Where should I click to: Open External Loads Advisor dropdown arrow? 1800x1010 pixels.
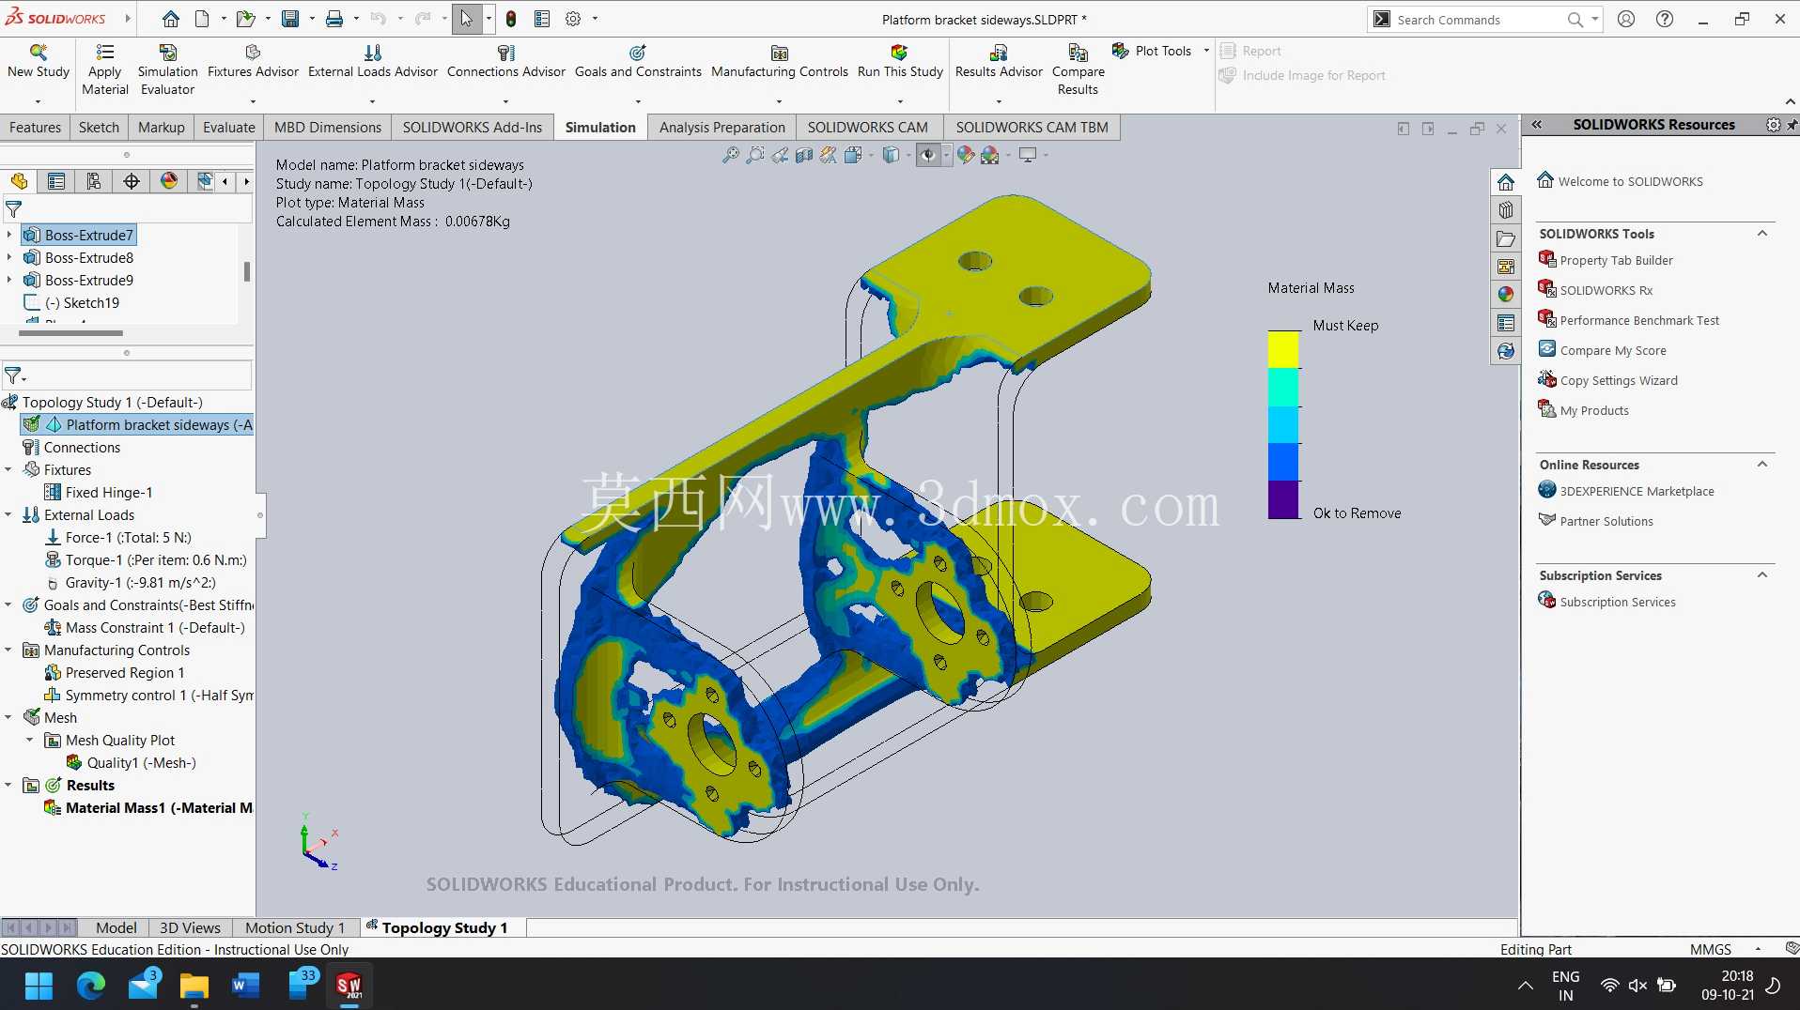click(373, 101)
